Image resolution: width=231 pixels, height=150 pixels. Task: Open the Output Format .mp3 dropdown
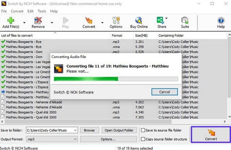coord(52,139)
